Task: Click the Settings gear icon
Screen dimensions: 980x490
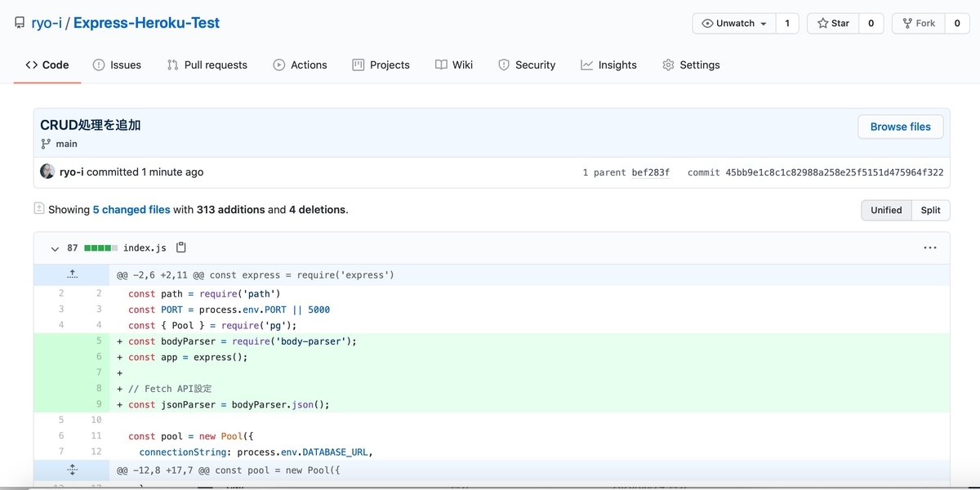Action: [x=669, y=65]
